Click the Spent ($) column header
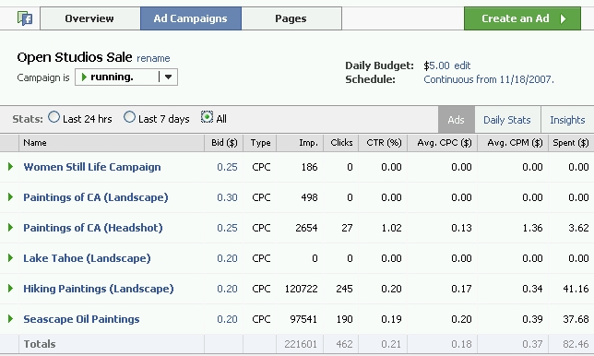594x356 pixels. [x=571, y=143]
